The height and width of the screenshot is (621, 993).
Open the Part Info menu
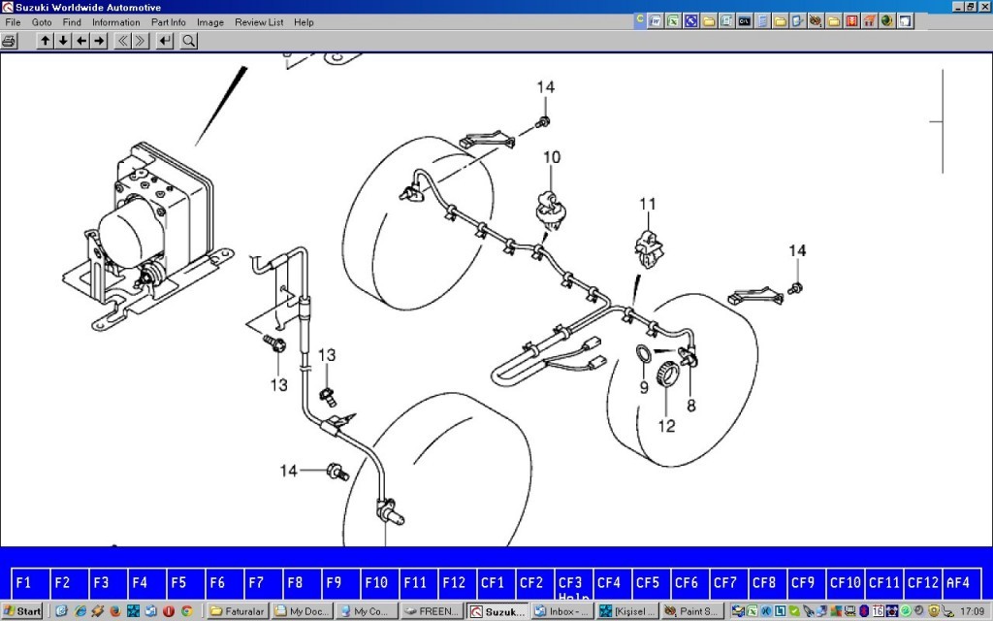click(x=168, y=22)
